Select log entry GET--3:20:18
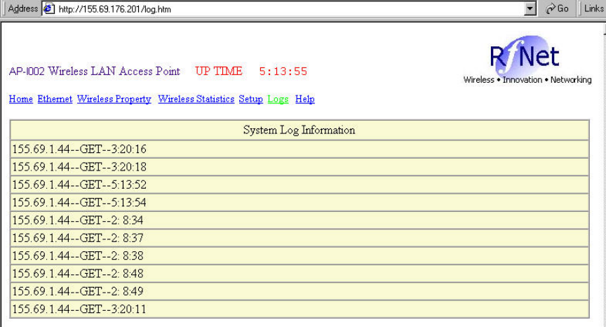This screenshot has height=327, width=606. point(299,167)
